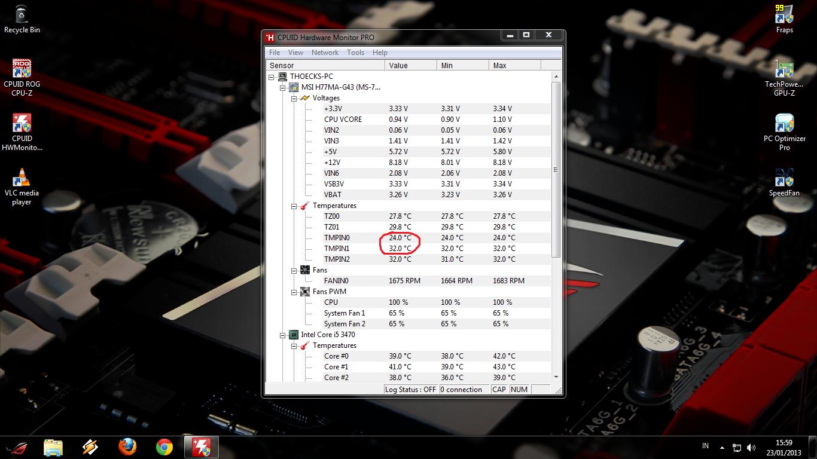Click scrollbar down arrow in sensor list

coord(556,377)
